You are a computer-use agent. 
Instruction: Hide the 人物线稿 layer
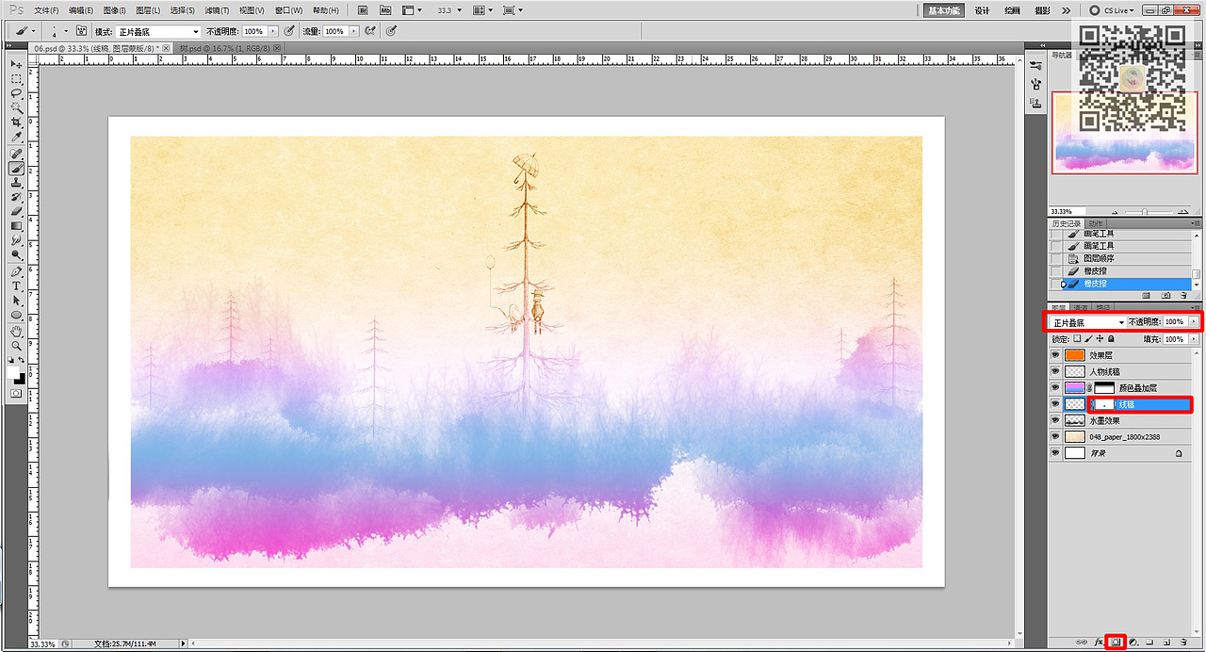1055,371
